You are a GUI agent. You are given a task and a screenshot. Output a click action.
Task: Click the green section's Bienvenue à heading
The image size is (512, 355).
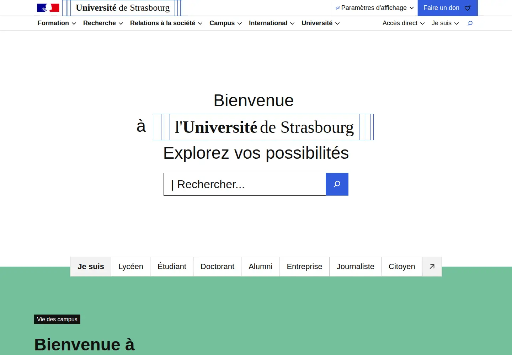[85, 345]
